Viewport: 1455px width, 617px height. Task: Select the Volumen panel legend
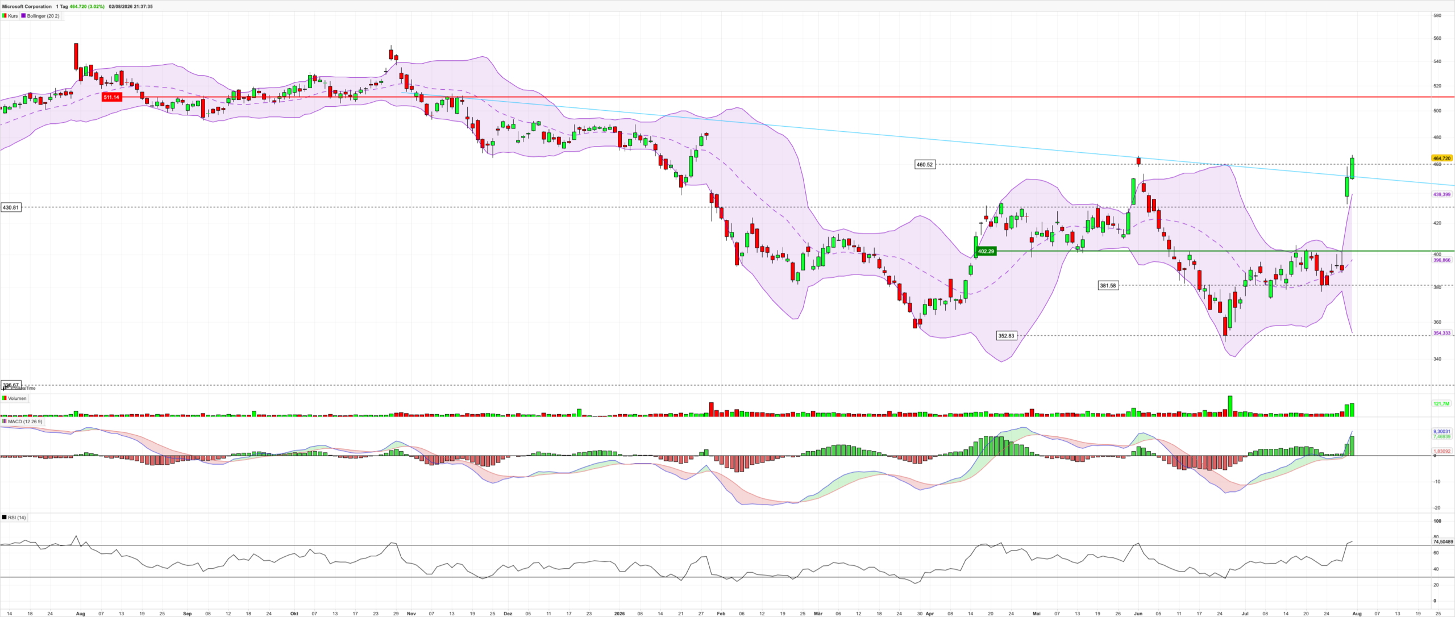click(14, 398)
